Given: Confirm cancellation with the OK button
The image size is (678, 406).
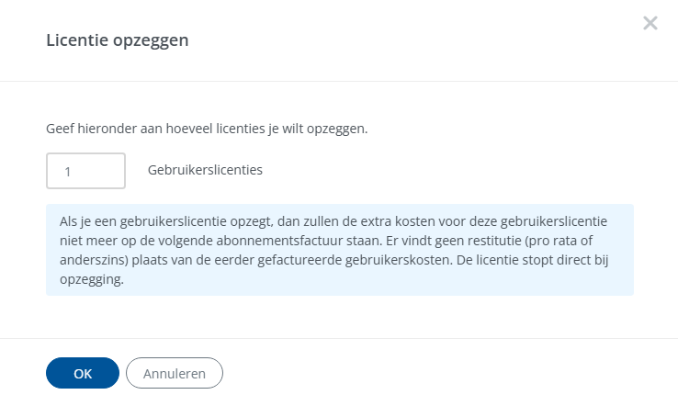Looking at the screenshot, I should click(83, 373).
